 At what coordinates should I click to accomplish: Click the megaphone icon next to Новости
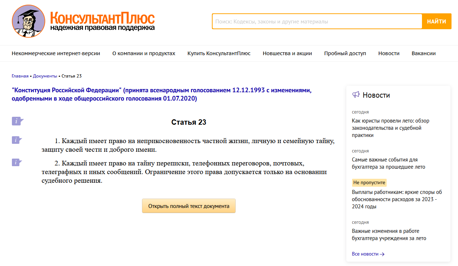pyautogui.click(x=356, y=95)
